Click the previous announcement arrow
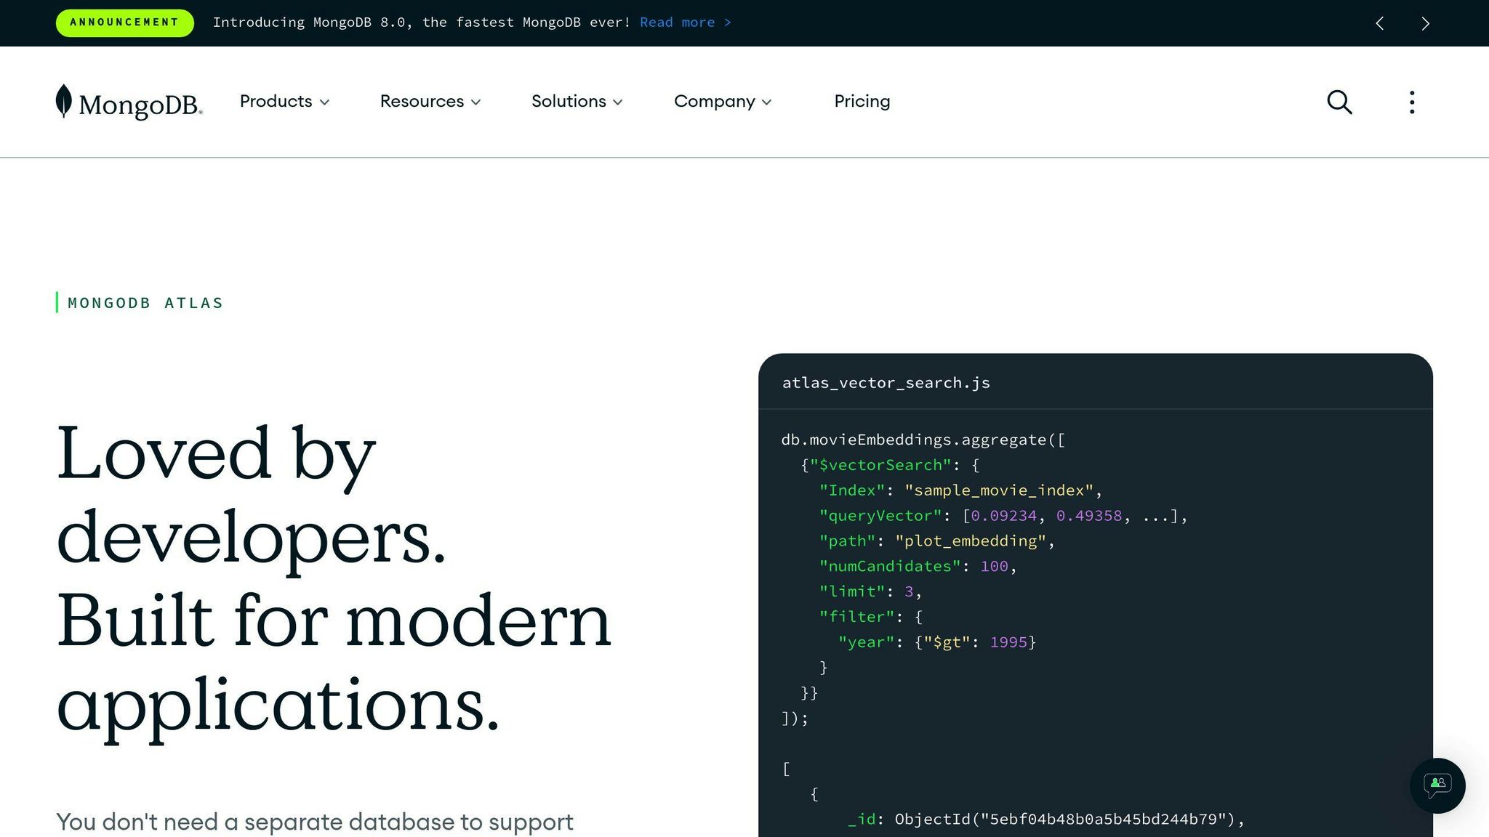The width and height of the screenshot is (1489, 837). click(1379, 23)
